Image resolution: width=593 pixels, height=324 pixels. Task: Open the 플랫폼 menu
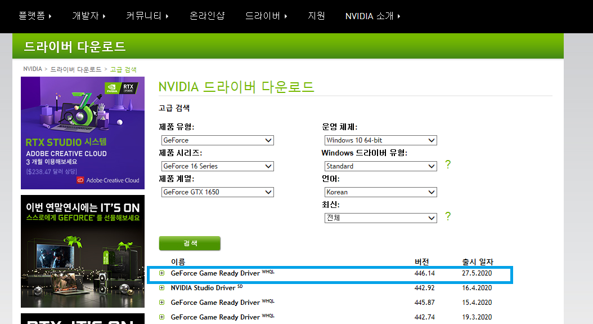[x=35, y=16]
